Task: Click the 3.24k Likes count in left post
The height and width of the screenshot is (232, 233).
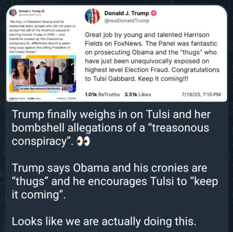Action: coord(34,99)
